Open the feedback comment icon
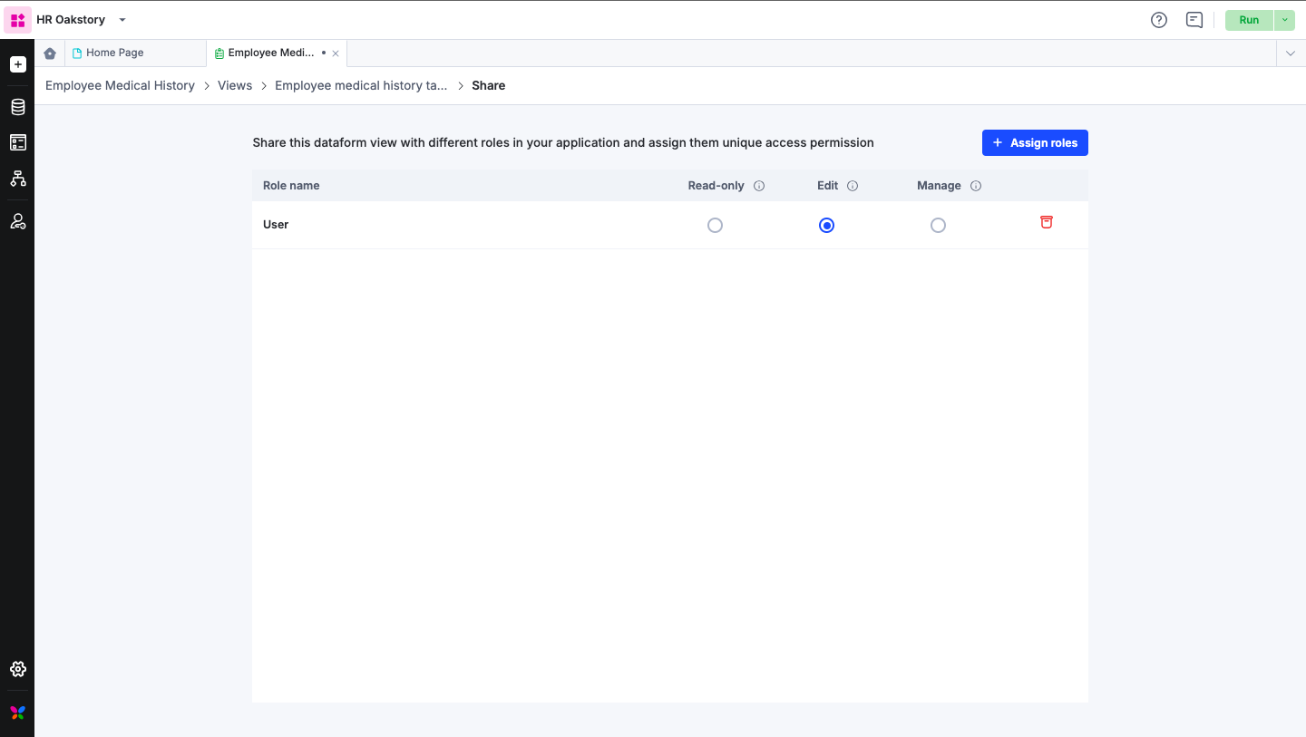Viewport: 1306px width, 737px height. (x=1194, y=20)
